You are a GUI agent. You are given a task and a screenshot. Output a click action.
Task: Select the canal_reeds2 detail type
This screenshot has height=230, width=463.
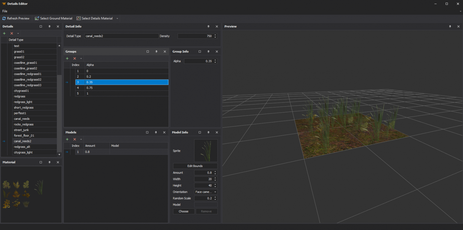(23, 141)
